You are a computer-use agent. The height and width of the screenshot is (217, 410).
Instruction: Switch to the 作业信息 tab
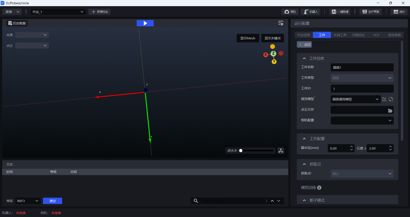(303, 35)
